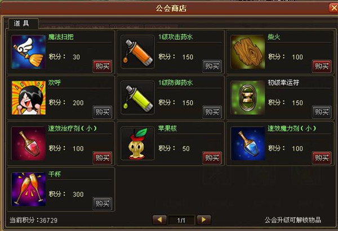Buy the 速效魔力剂(小) for 100 points
Screen dimensions: 338x231
click(x=322, y=158)
